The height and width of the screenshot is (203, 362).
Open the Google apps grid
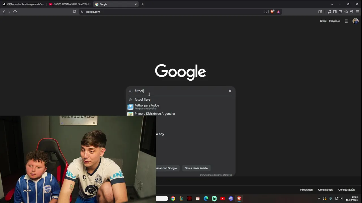[346, 21]
